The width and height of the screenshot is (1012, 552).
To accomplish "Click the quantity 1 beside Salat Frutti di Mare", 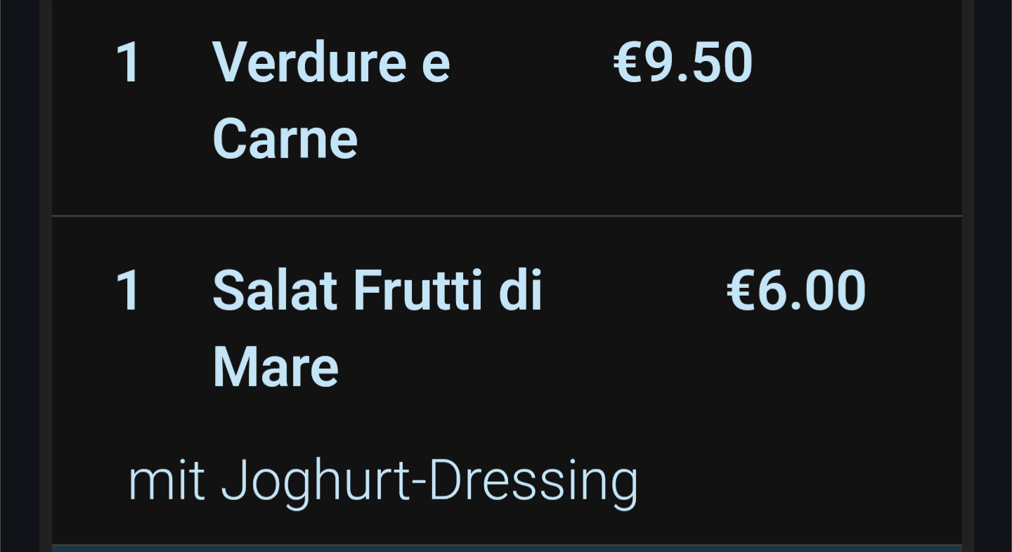I will [128, 291].
